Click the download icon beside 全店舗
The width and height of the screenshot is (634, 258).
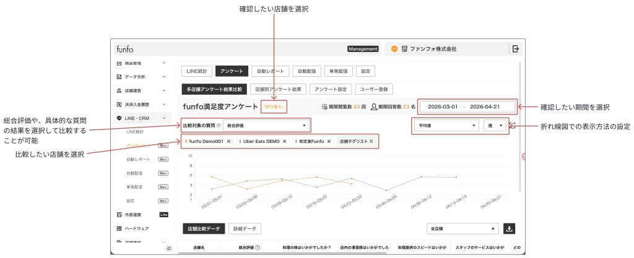pos(510,228)
